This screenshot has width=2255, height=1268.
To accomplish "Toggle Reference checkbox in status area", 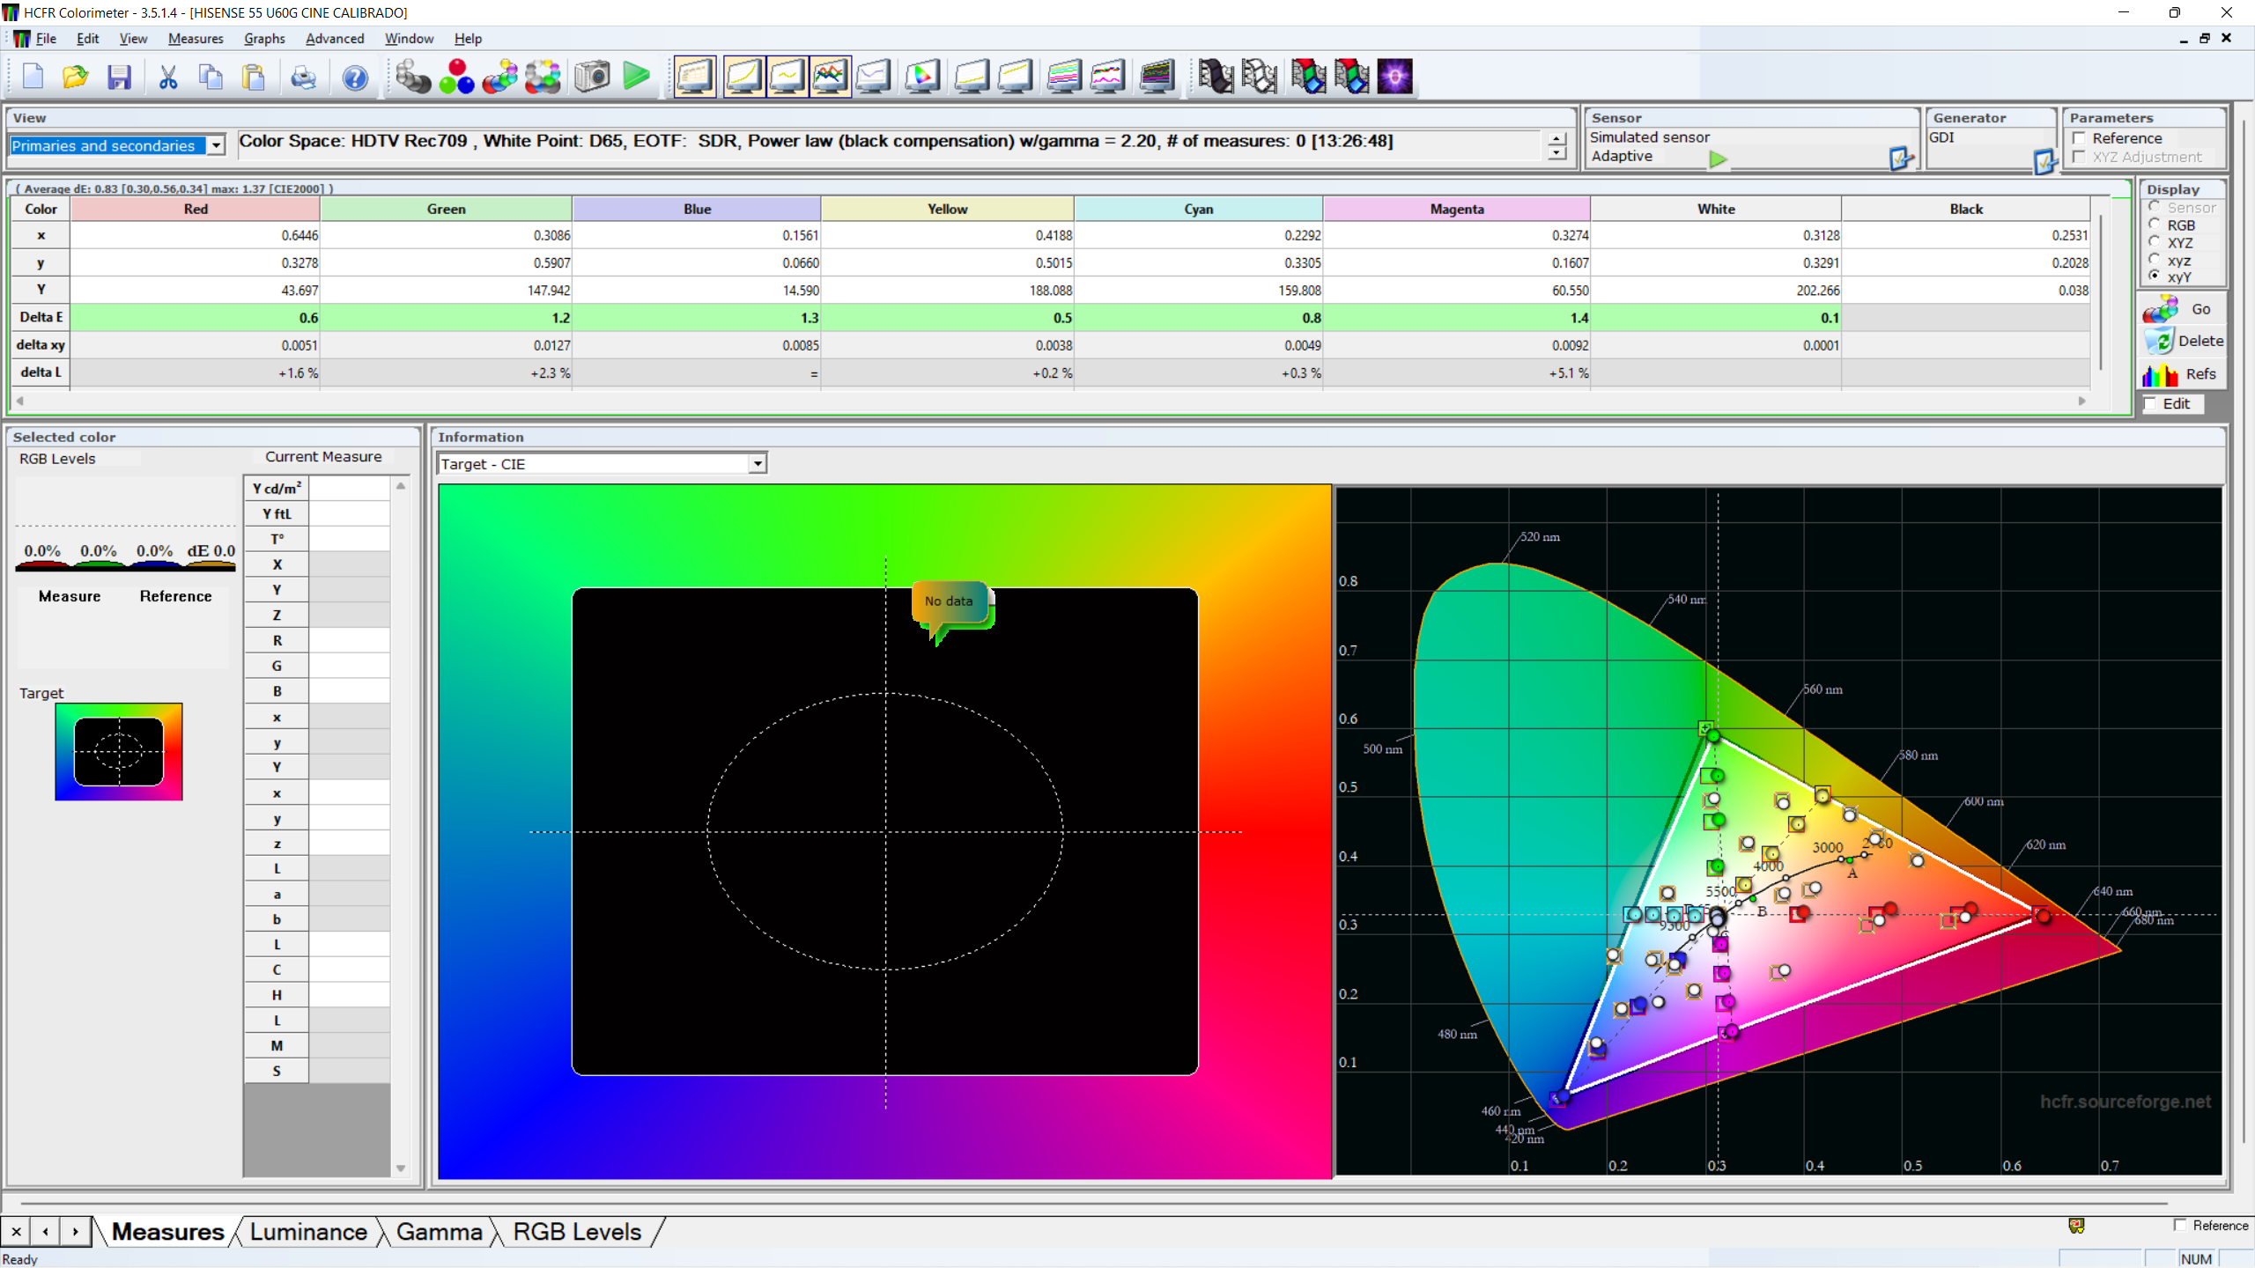I will [x=2180, y=1225].
